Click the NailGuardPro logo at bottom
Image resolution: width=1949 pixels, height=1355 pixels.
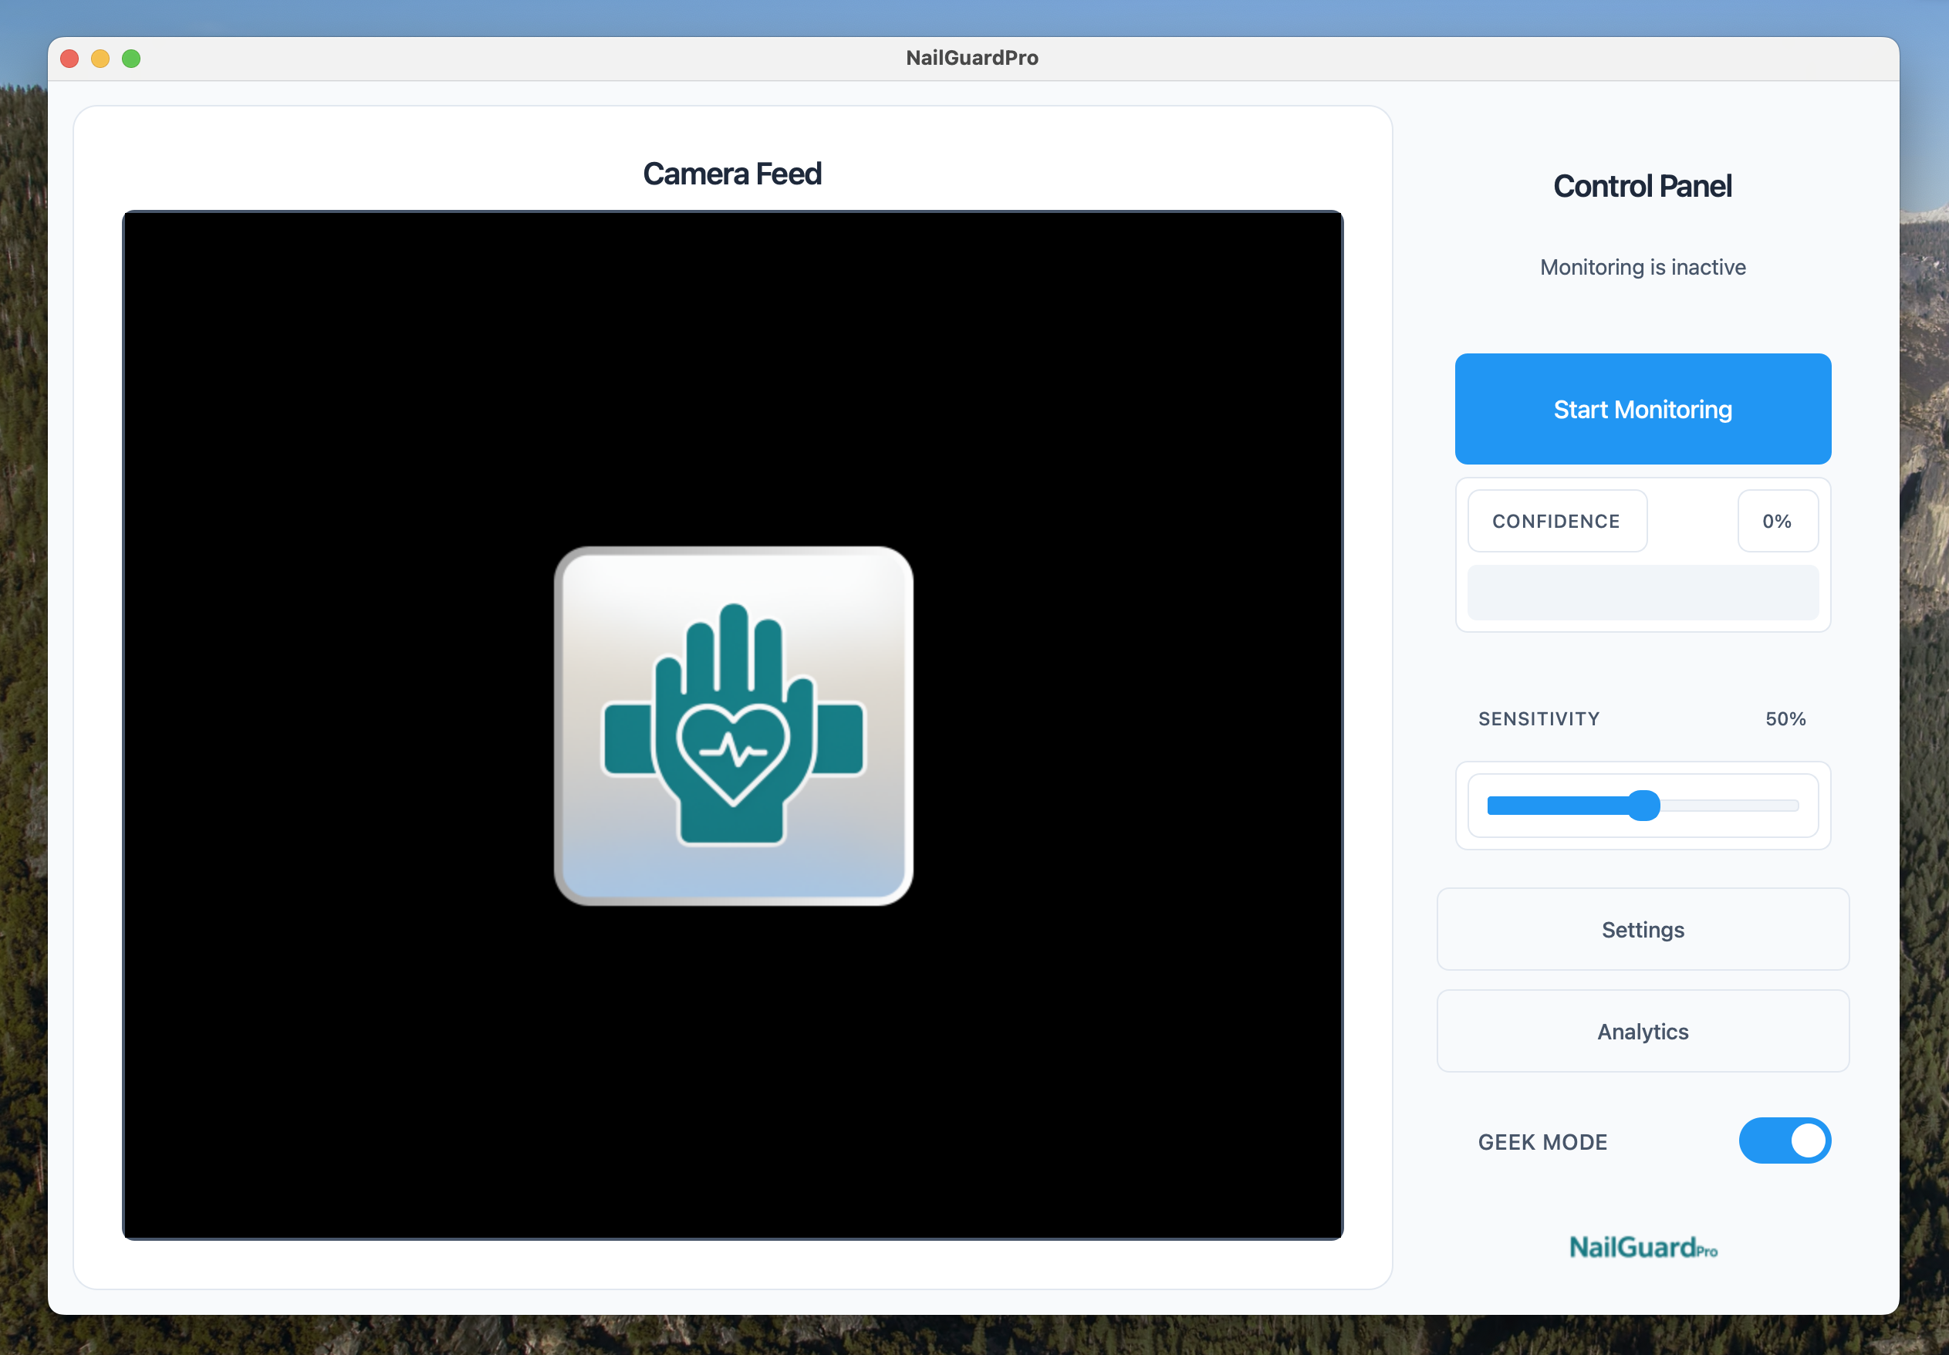point(1643,1247)
